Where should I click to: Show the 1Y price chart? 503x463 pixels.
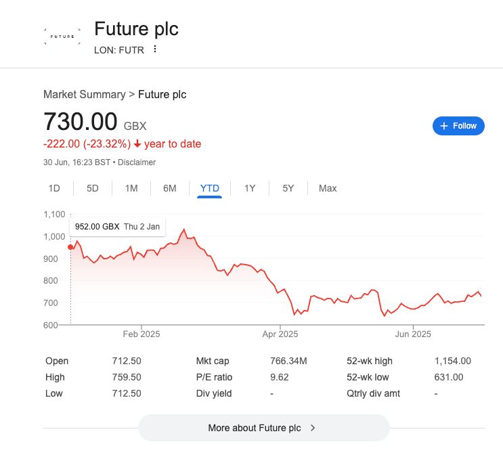tap(250, 188)
